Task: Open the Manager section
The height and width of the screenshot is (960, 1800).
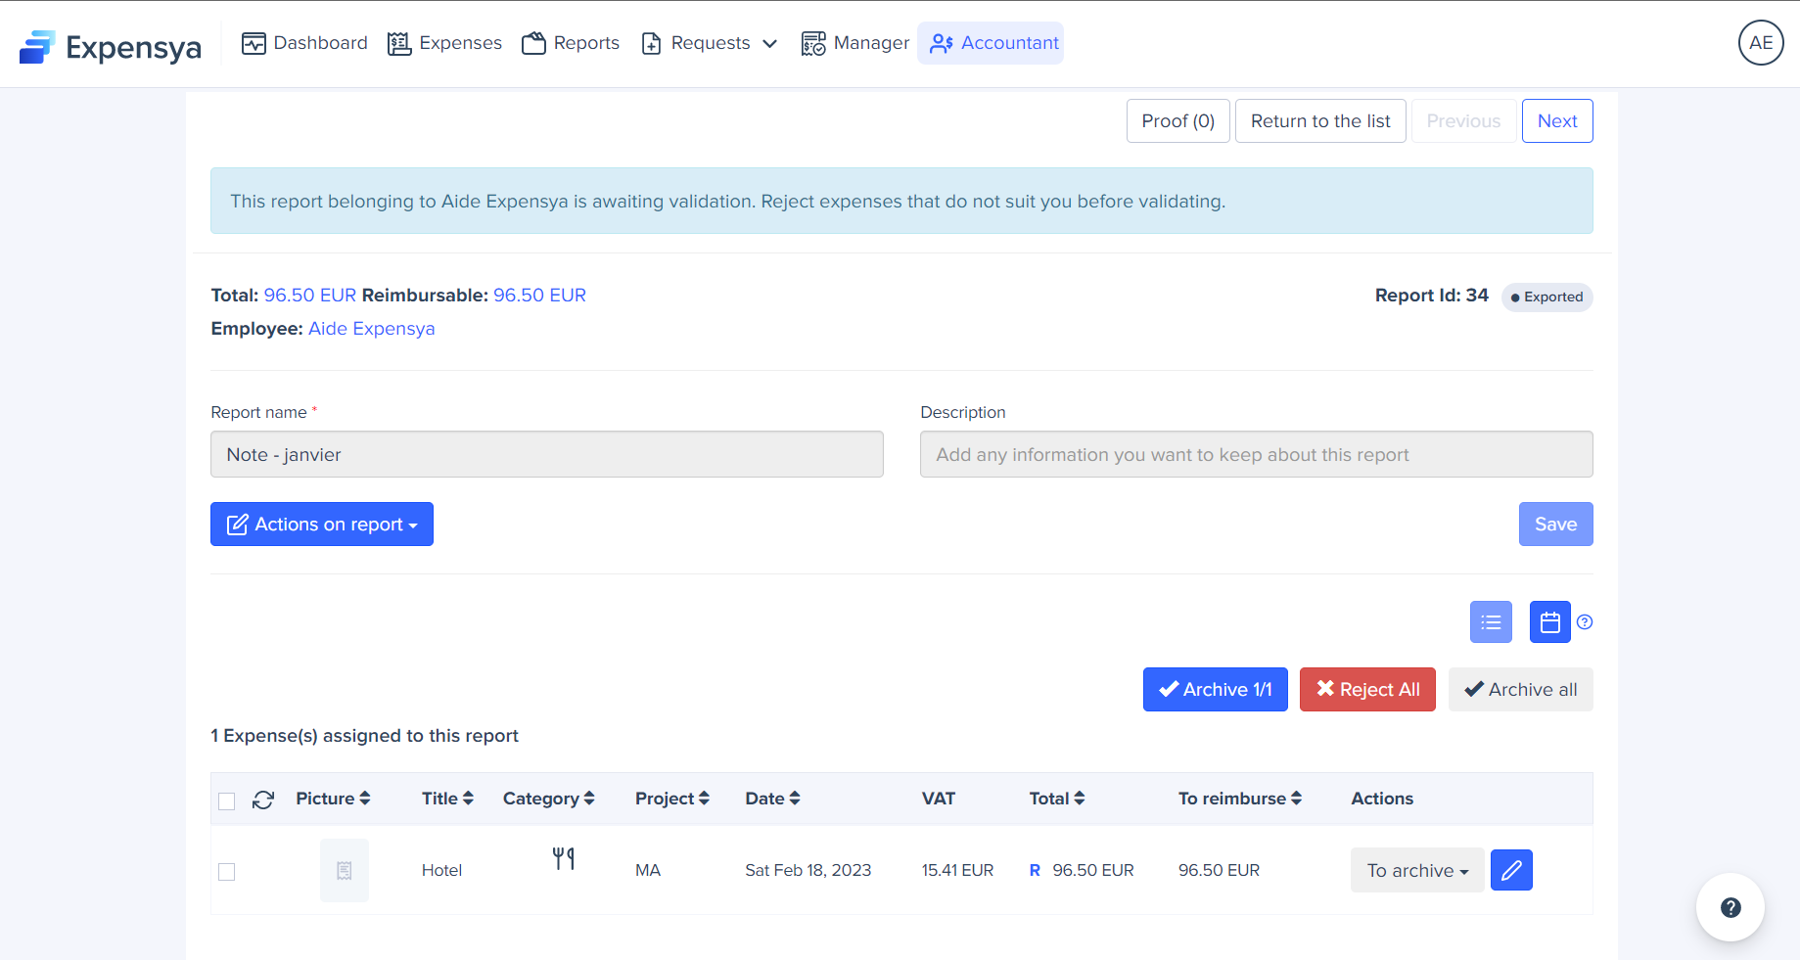Action: click(854, 43)
